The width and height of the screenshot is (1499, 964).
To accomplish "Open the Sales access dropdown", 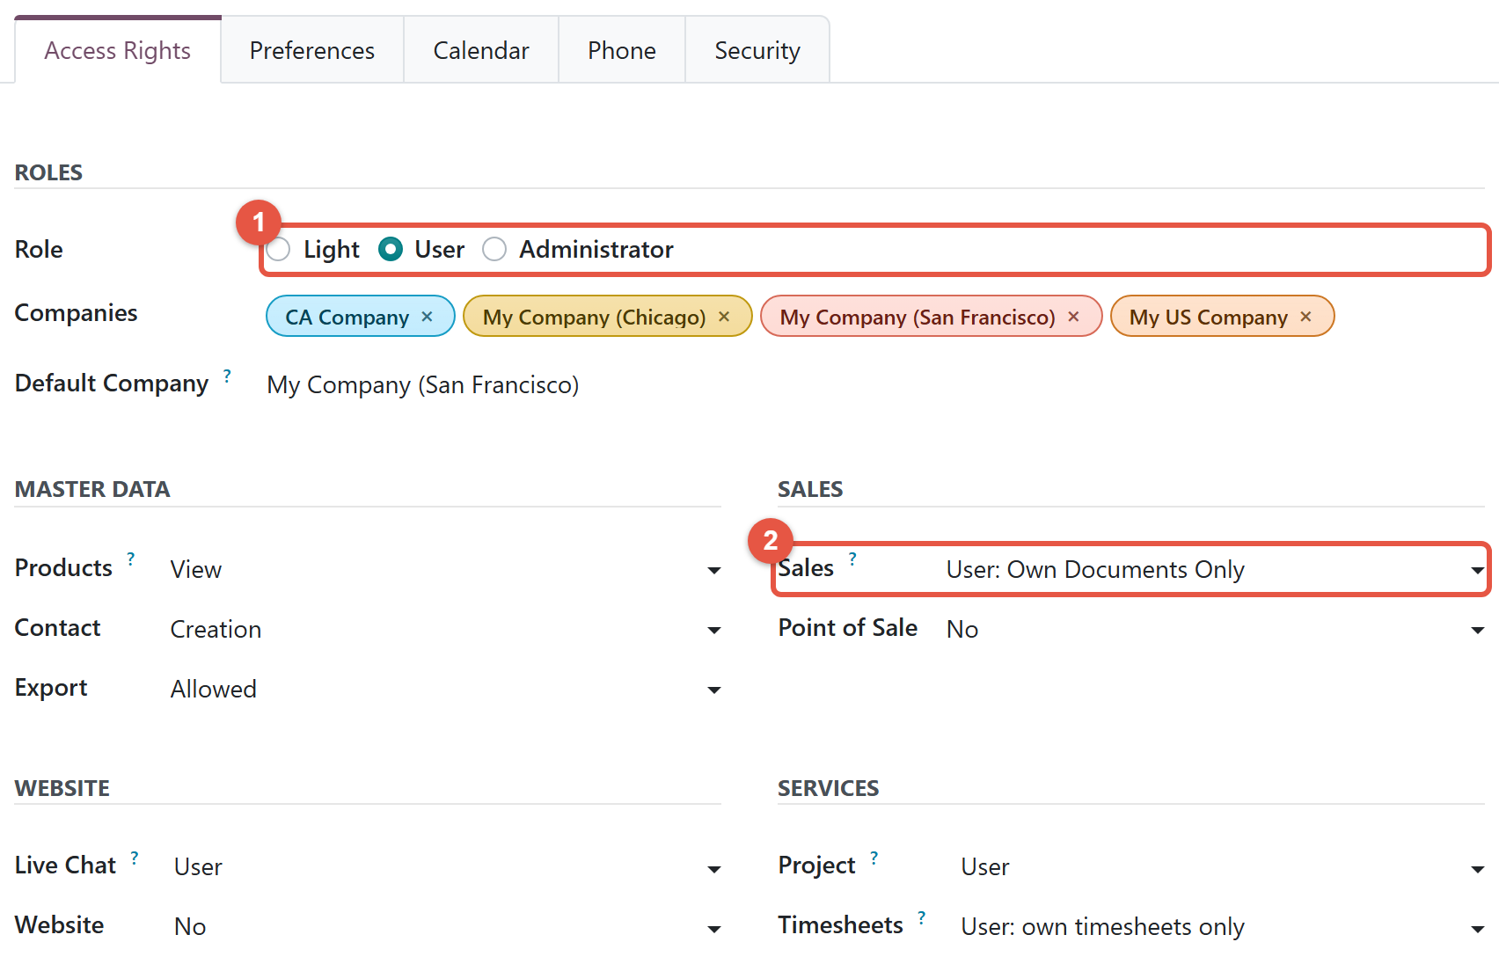I will (1216, 570).
